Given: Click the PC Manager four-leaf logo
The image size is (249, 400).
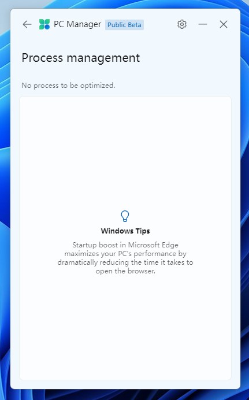Looking at the screenshot, I should click(x=44, y=24).
